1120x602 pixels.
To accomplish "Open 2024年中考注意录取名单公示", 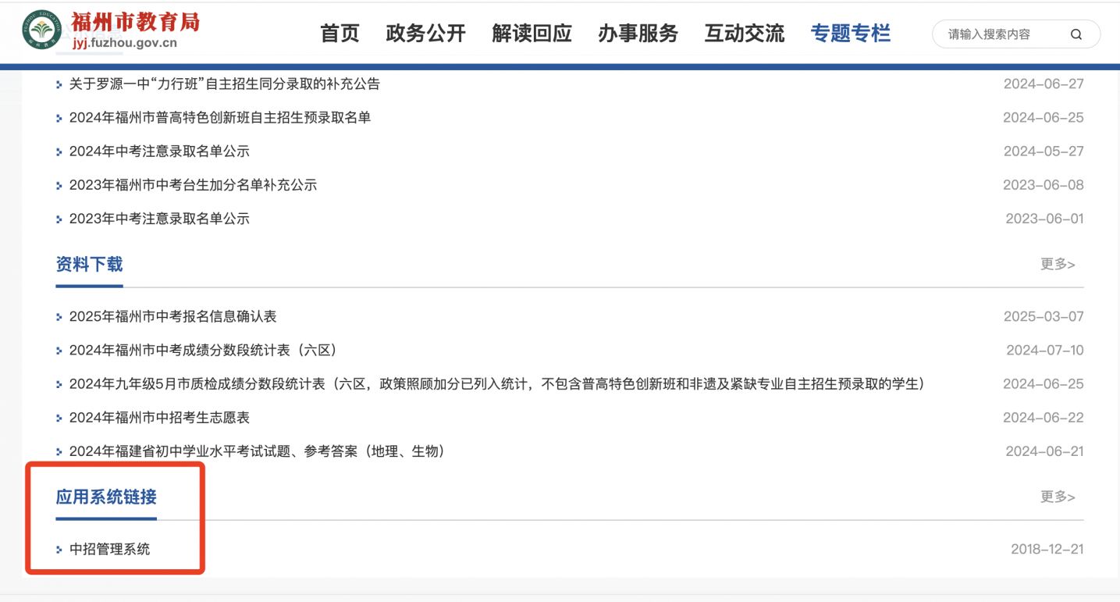I will point(159,151).
